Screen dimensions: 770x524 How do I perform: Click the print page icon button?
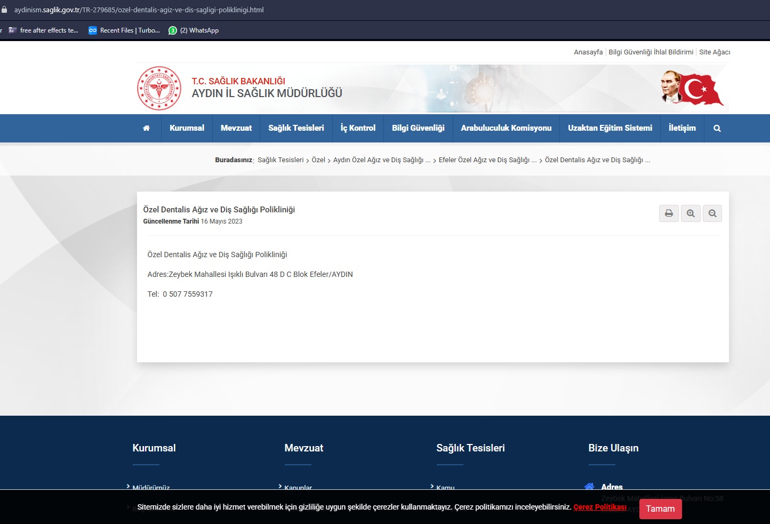point(669,213)
